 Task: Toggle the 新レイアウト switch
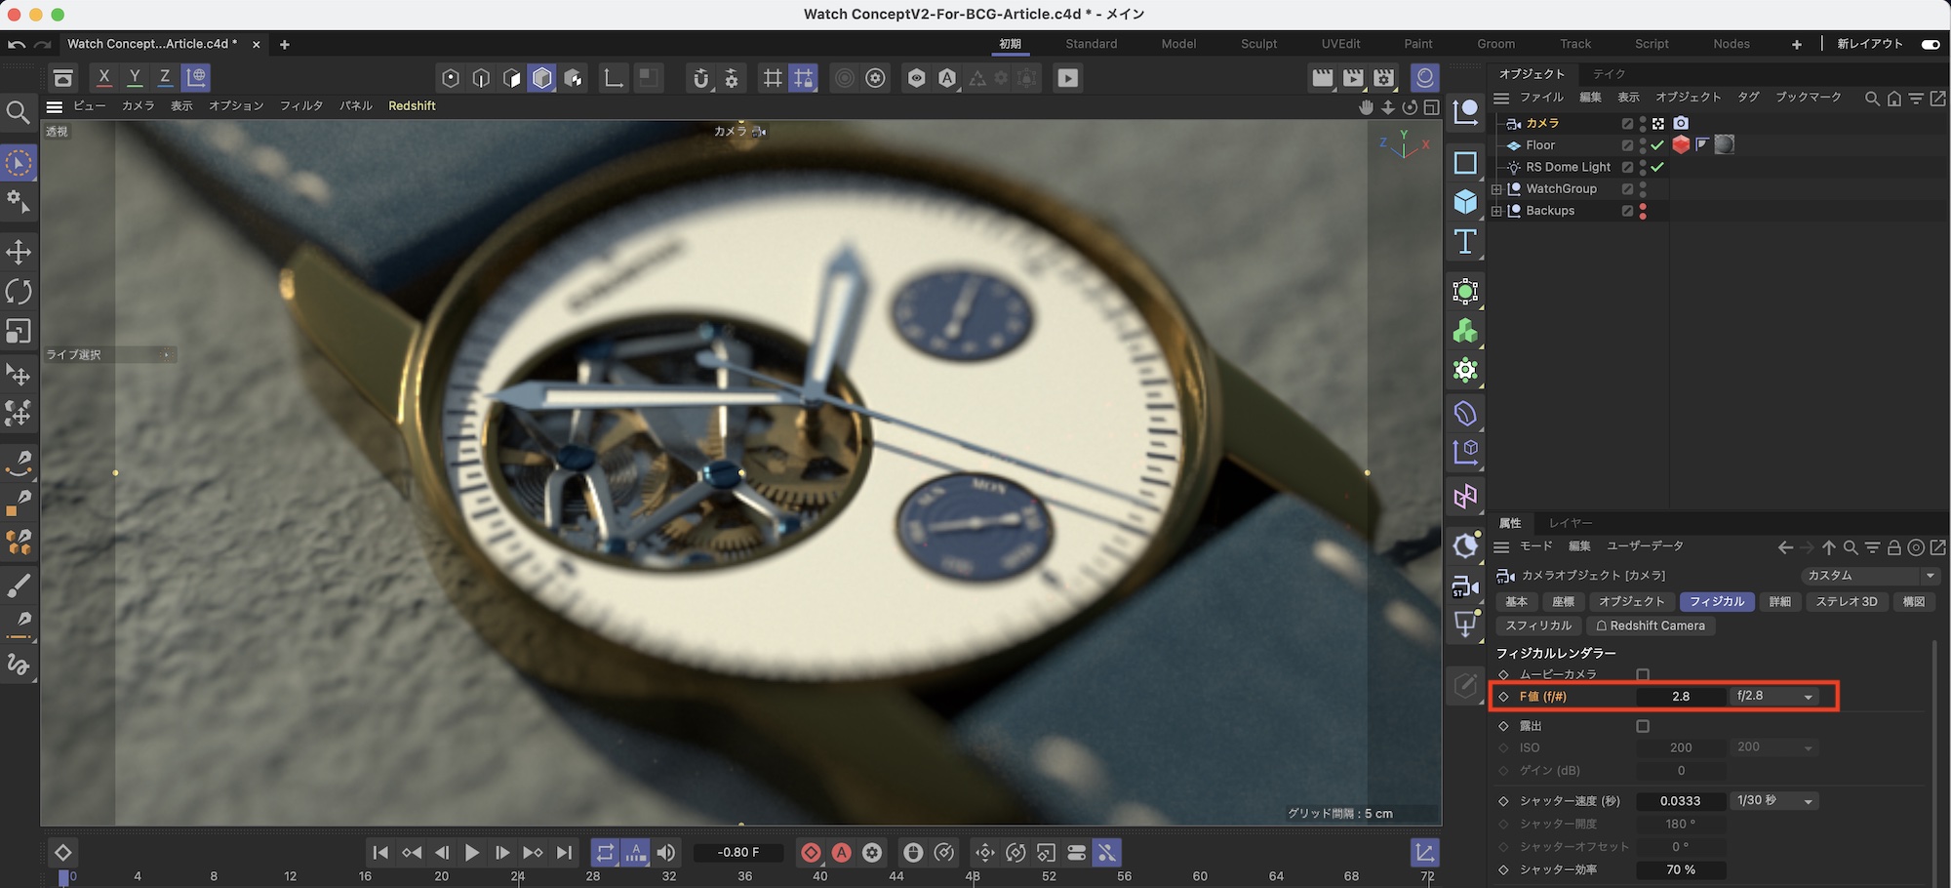coord(1930,44)
